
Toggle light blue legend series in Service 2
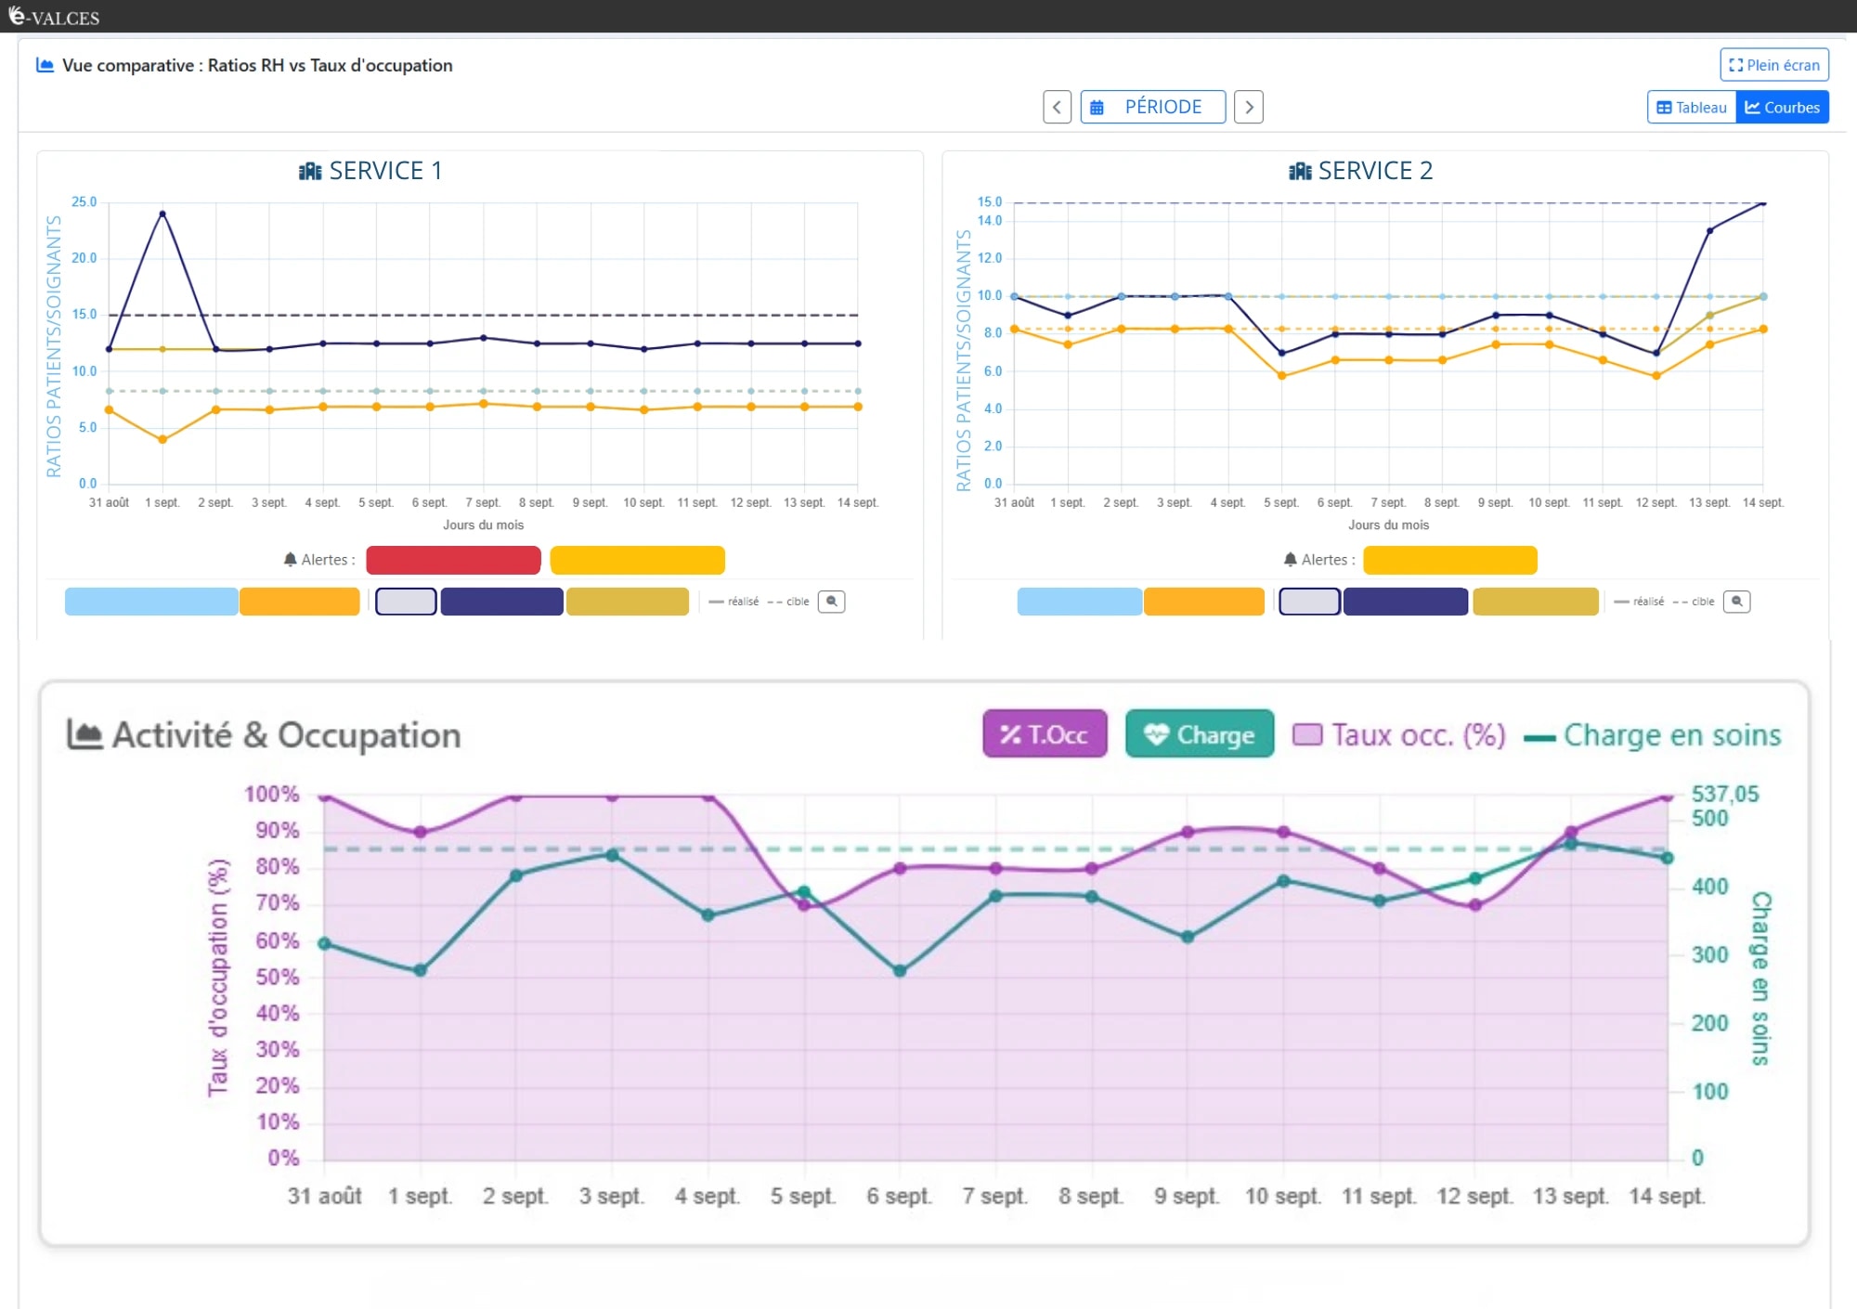click(x=1079, y=602)
